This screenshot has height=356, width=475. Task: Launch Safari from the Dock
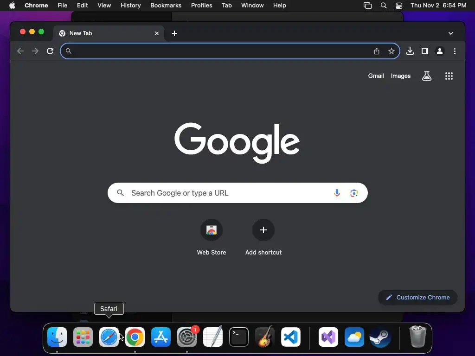109,337
